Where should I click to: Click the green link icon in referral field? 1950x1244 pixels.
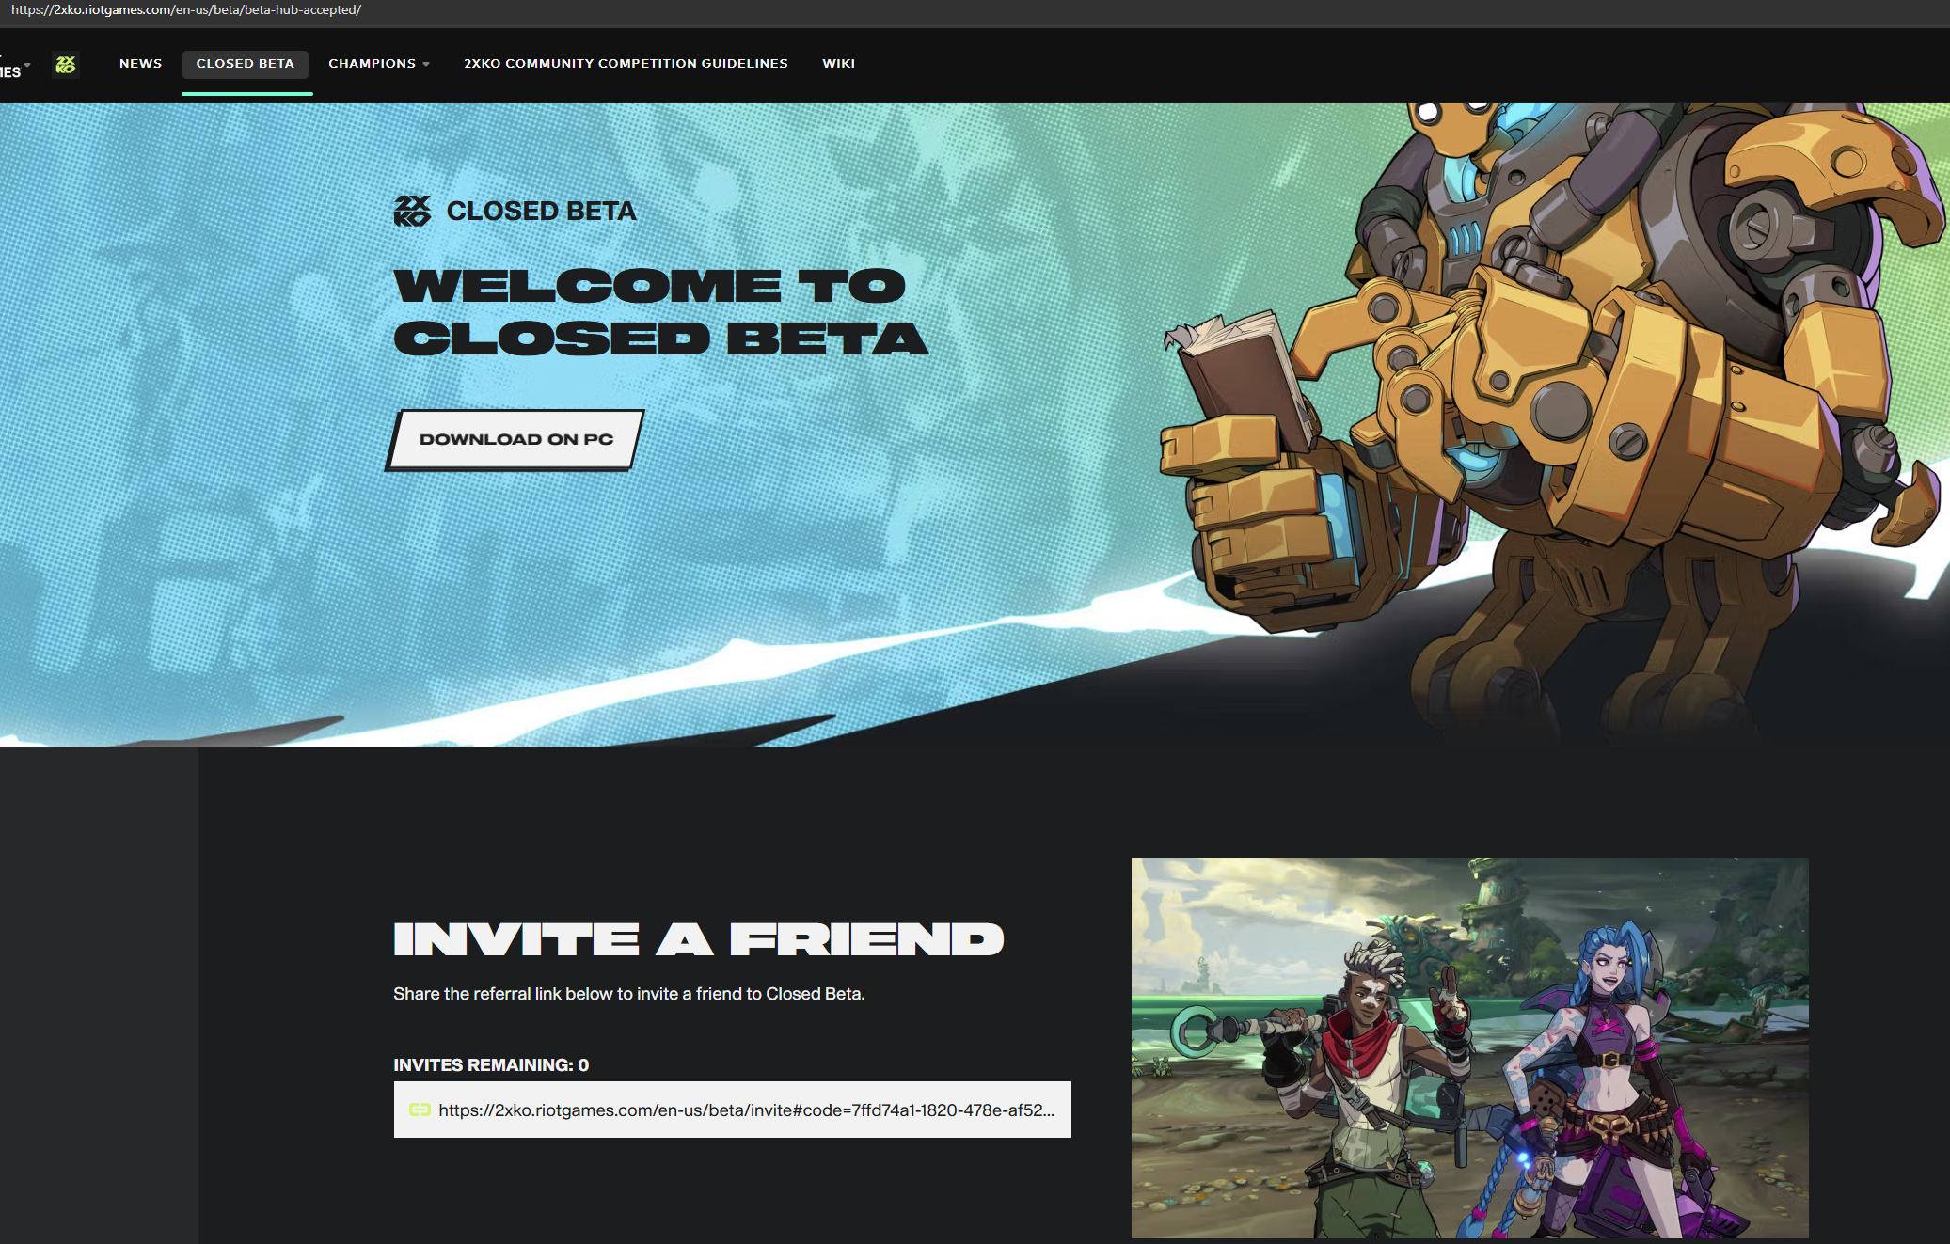420,1110
